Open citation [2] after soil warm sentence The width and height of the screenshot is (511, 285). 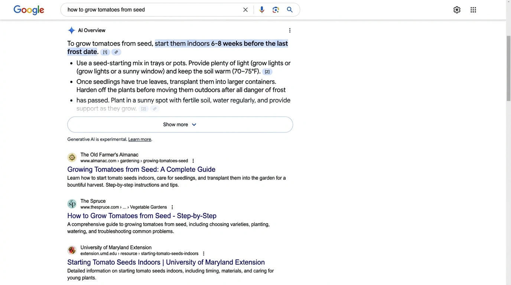(267, 72)
